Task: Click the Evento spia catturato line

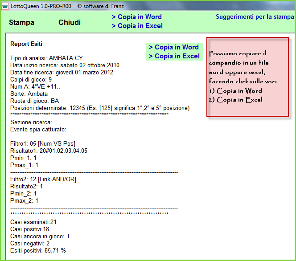Action: 38,130
